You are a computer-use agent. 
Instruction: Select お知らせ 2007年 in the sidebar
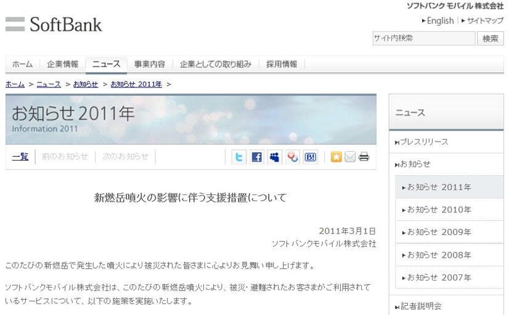coord(450,277)
